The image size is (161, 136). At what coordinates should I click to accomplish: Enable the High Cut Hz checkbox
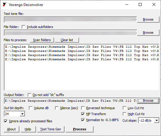pyautogui.click(x=124, y=114)
